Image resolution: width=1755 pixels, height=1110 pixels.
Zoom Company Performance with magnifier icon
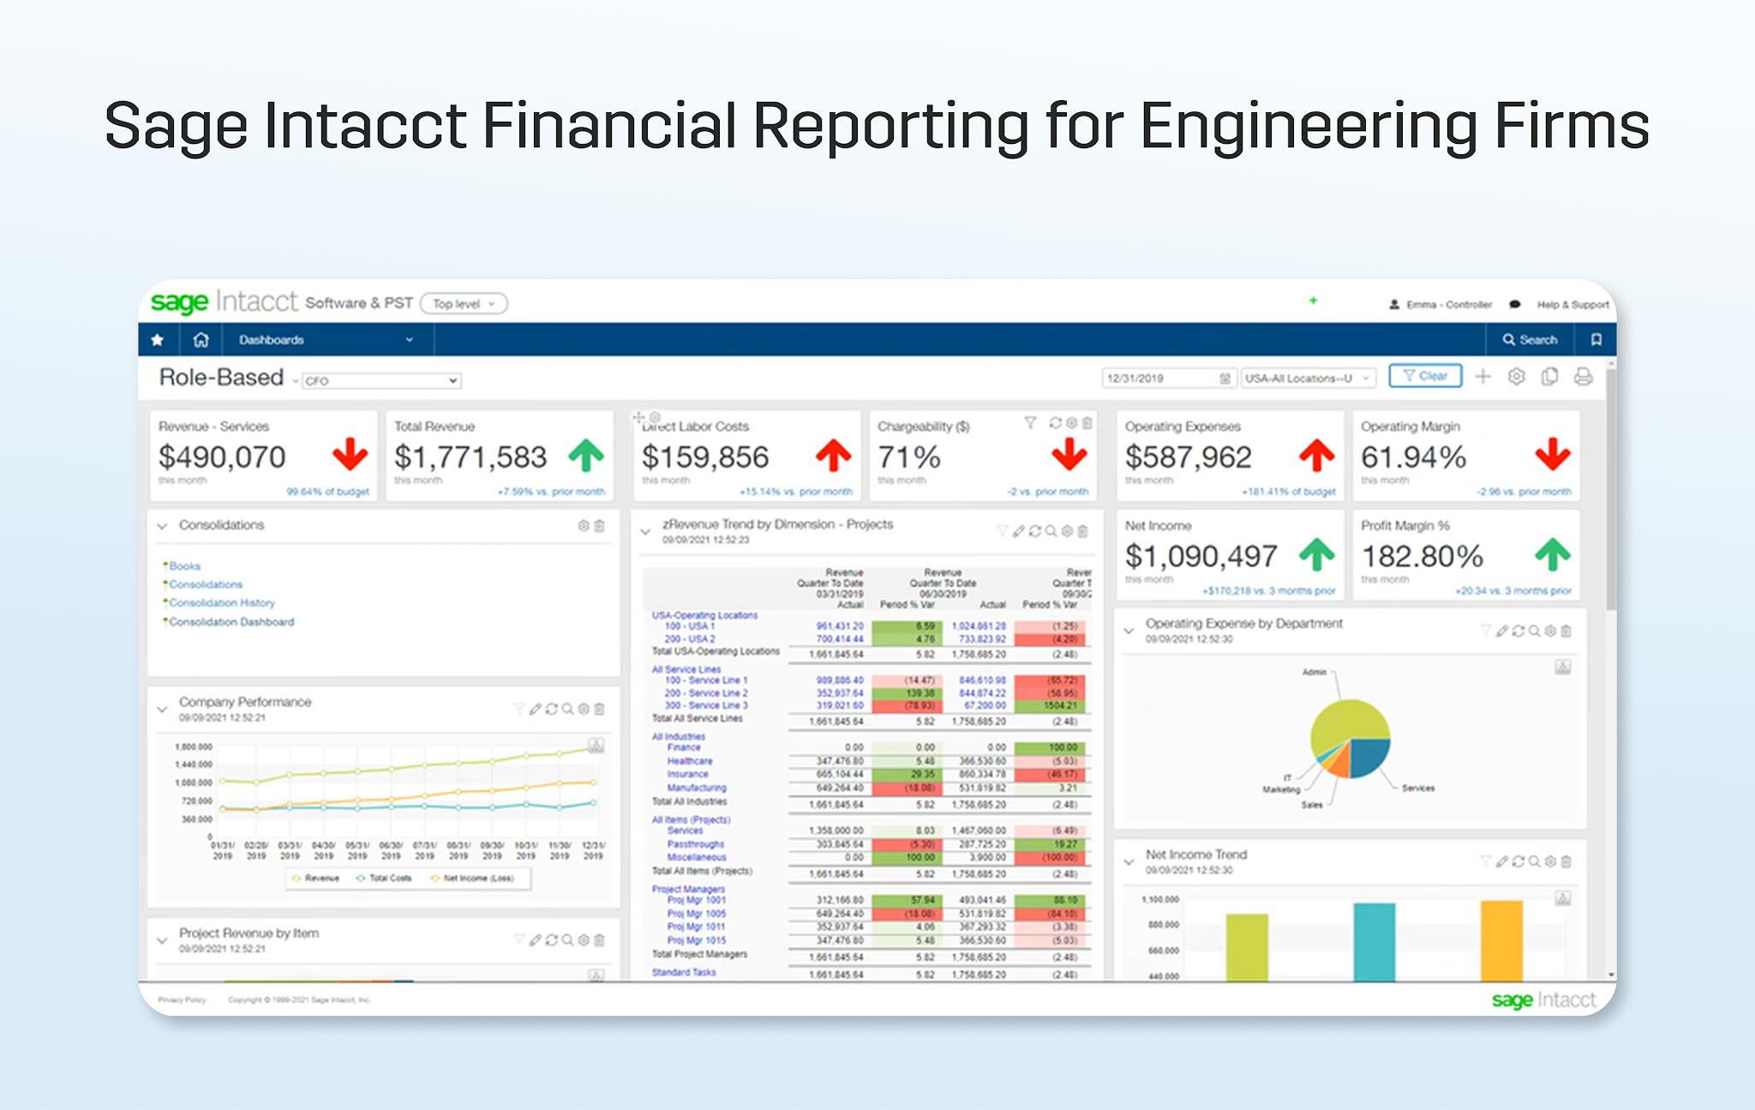(x=567, y=709)
